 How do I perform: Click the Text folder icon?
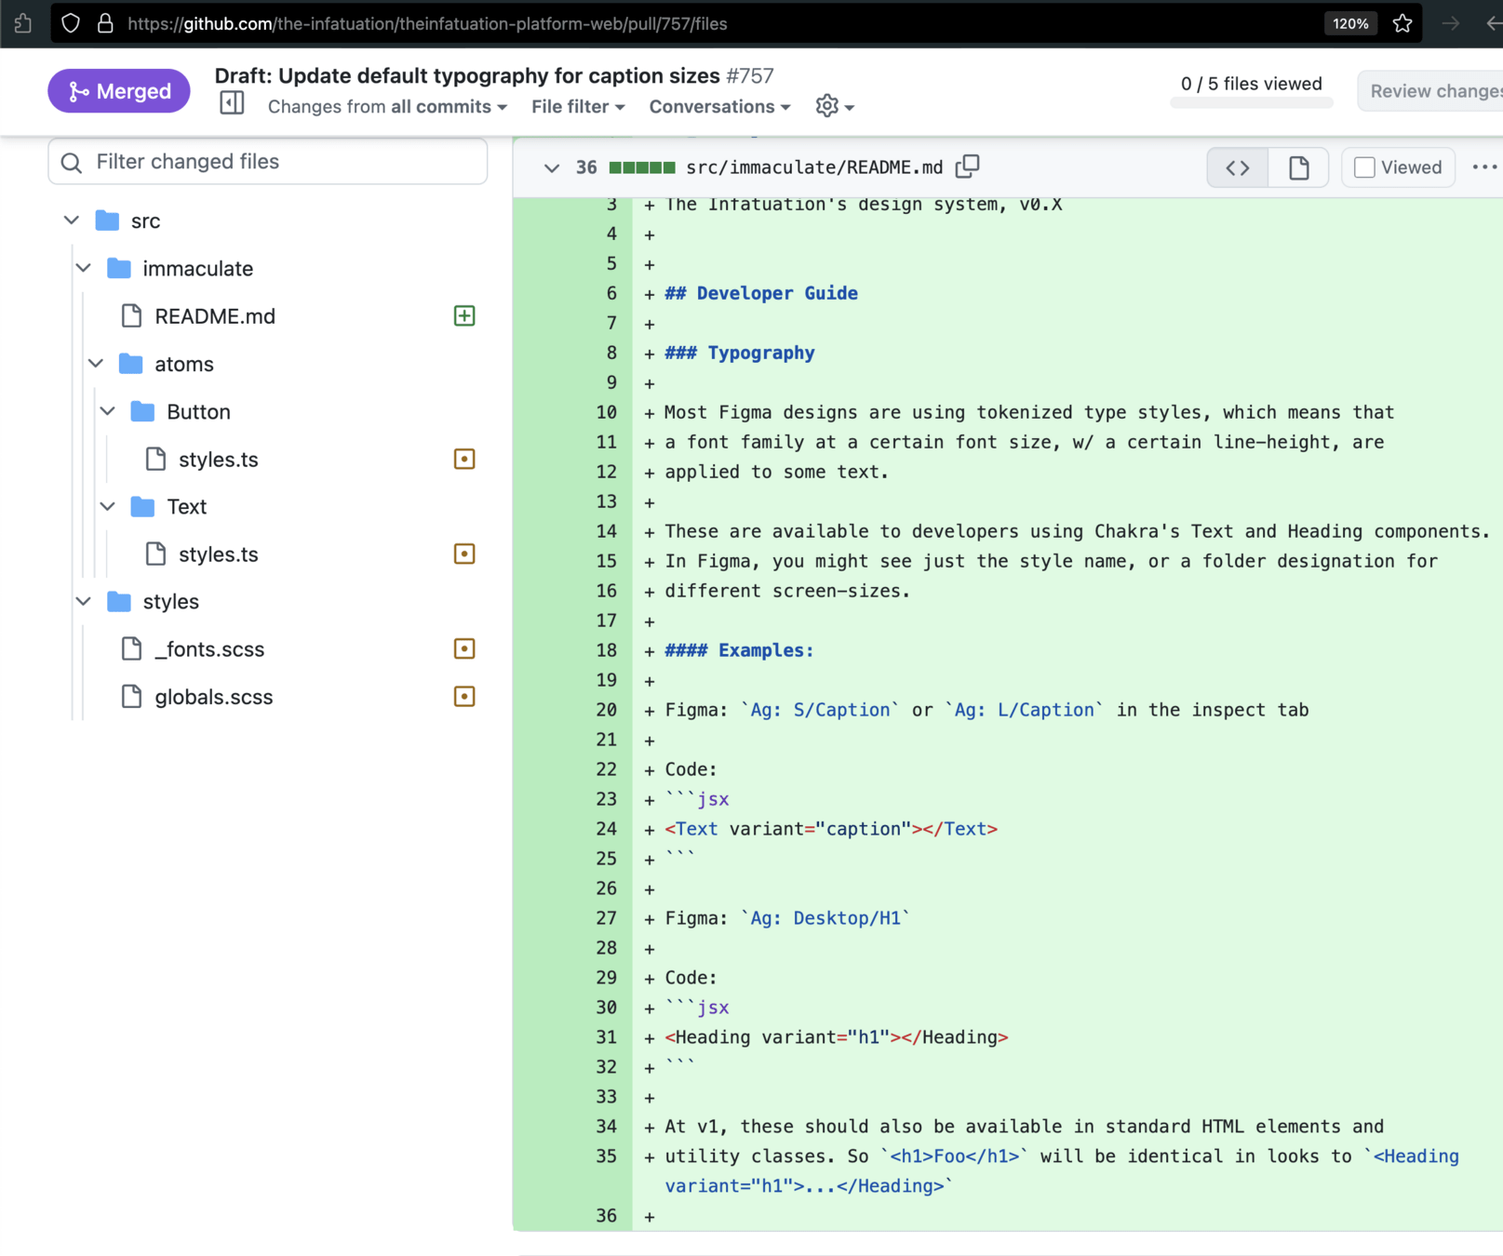tap(143, 506)
